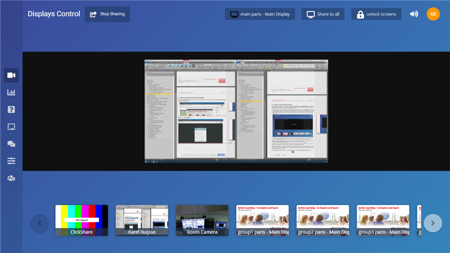Toggle the unlock screens button
450x253 pixels.
click(x=376, y=14)
